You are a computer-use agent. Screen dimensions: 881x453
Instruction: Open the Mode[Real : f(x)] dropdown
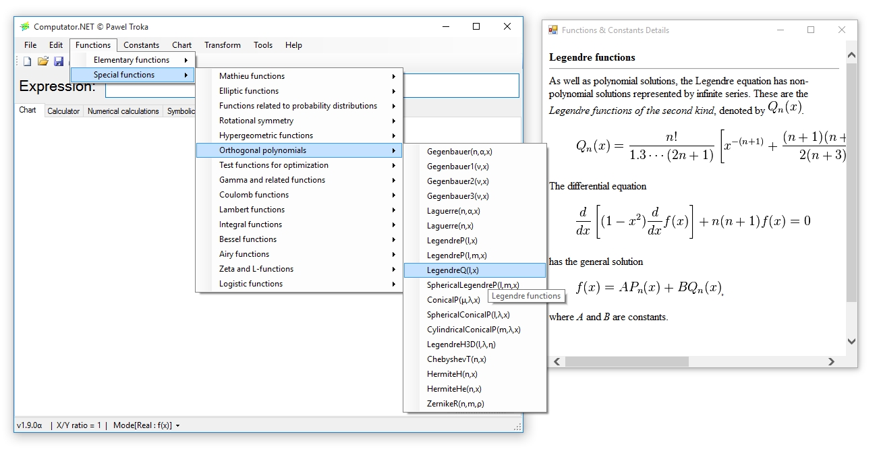146,425
